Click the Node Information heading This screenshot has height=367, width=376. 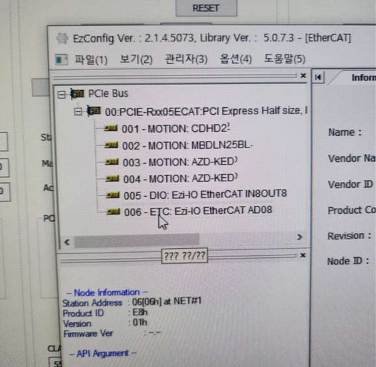(107, 292)
